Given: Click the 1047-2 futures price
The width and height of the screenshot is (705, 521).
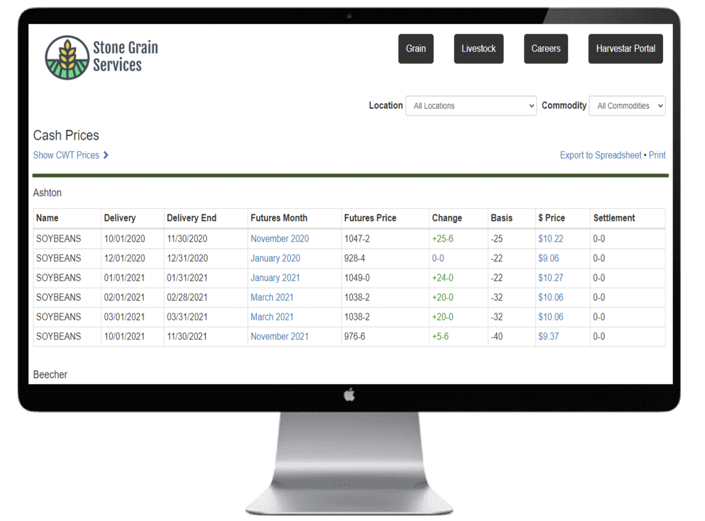Looking at the screenshot, I should [x=357, y=238].
